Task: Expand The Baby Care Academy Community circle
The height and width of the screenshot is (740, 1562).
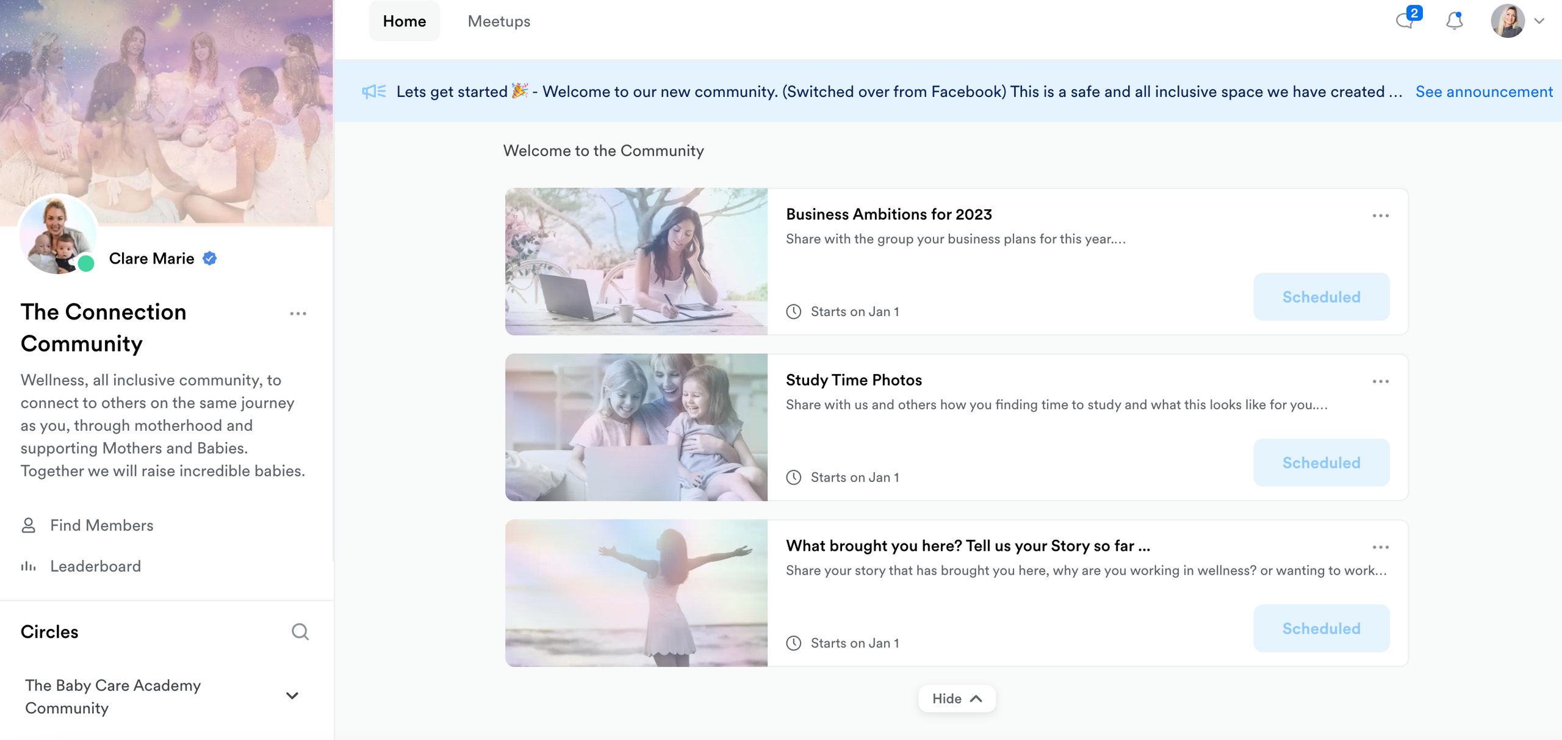Action: [292, 696]
